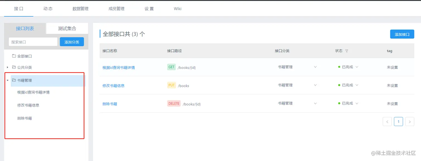This screenshot has height=161, width=421.
Task: Click the 接口分类 column header
Action: (x=282, y=51)
